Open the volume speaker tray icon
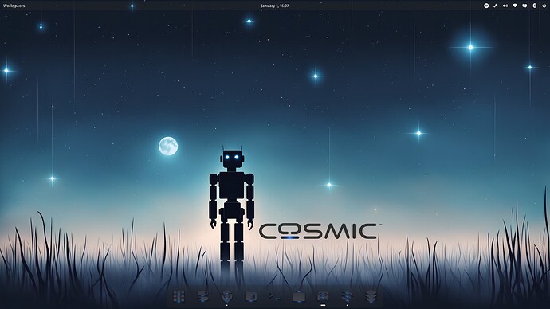Screen dimensions: 550x309 point(505,6)
